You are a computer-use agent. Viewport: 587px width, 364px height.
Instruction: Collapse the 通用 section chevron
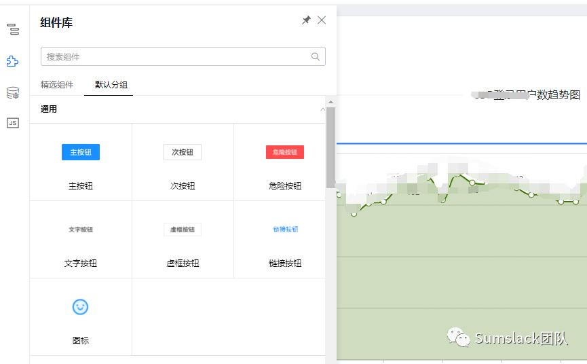[322, 109]
